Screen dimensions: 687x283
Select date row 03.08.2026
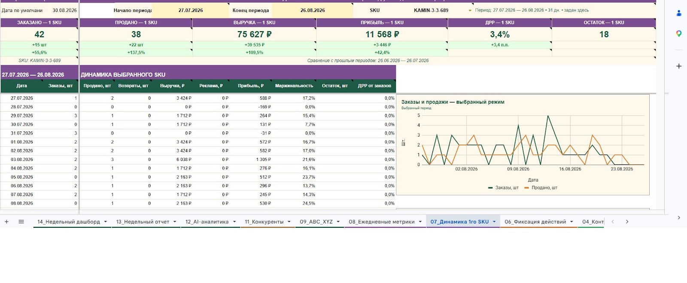tap(22, 159)
